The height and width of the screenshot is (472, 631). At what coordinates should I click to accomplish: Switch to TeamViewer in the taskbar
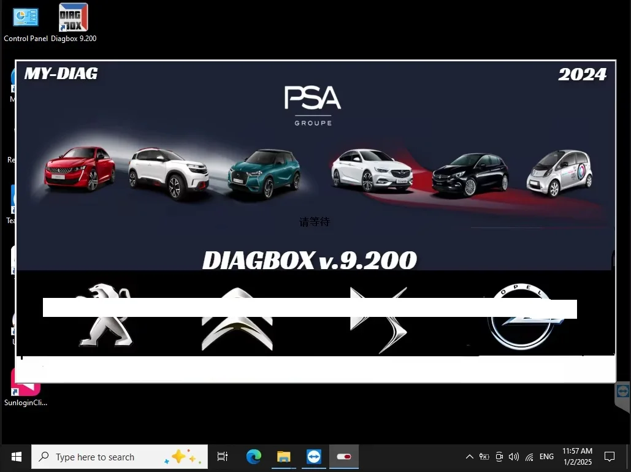point(314,457)
